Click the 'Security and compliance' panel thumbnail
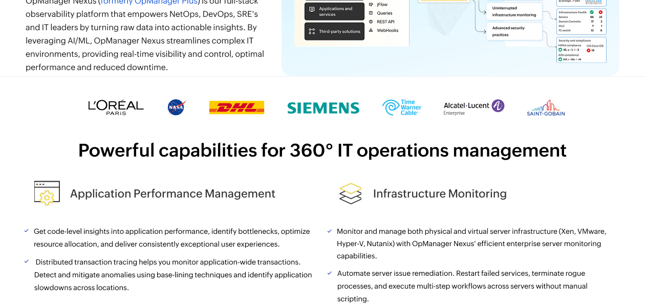The image size is (645, 307). coord(582,50)
